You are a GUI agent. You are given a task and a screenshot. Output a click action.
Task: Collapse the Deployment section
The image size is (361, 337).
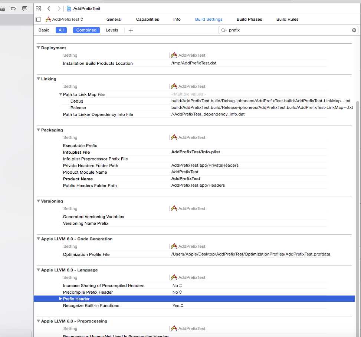38,47
